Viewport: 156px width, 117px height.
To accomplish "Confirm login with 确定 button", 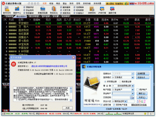I will pos(142,94).
